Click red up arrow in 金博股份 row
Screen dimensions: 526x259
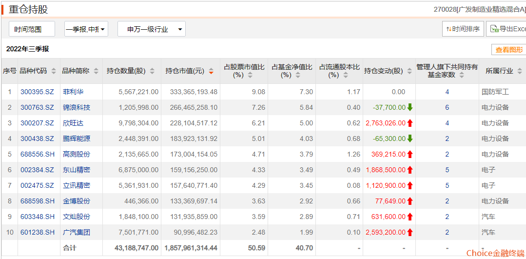click(410, 201)
